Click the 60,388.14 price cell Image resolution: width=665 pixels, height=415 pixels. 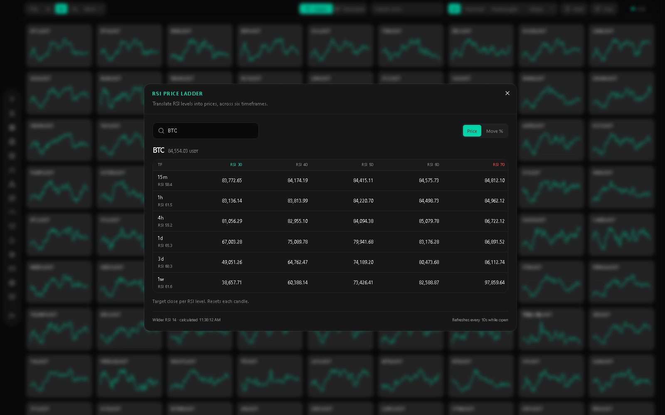(298, 283)
